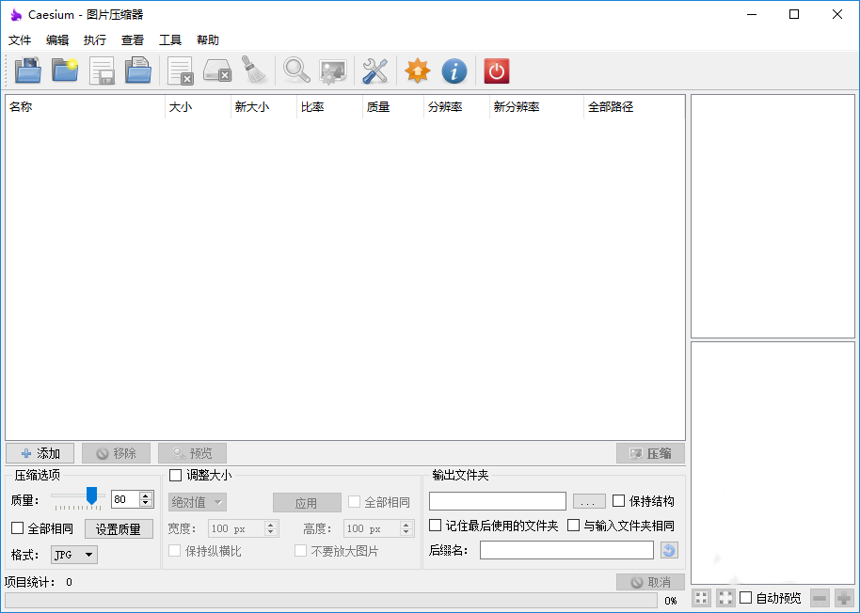This screenshot has width=860, height=613.
Task: Sort list by 比率 column header
Action: pos(329,107)
